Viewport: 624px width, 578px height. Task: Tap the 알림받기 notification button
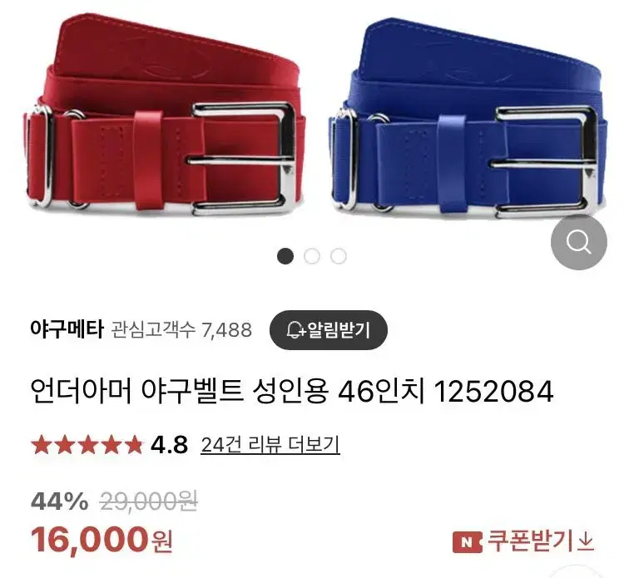[x=329, y=330]
